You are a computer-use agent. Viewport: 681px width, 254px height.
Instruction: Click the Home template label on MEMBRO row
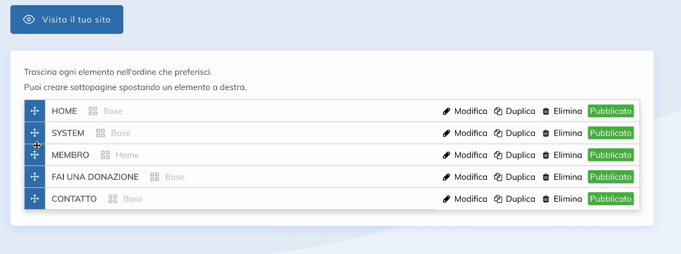(x=127, y=155)
